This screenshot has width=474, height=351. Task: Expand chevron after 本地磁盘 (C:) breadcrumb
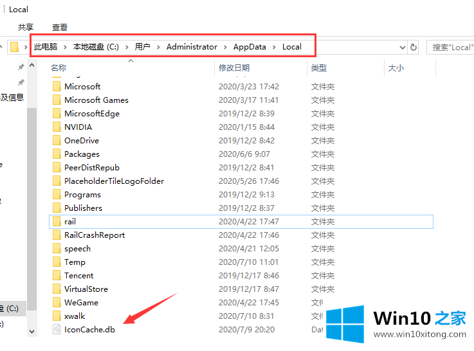point(127,47)
